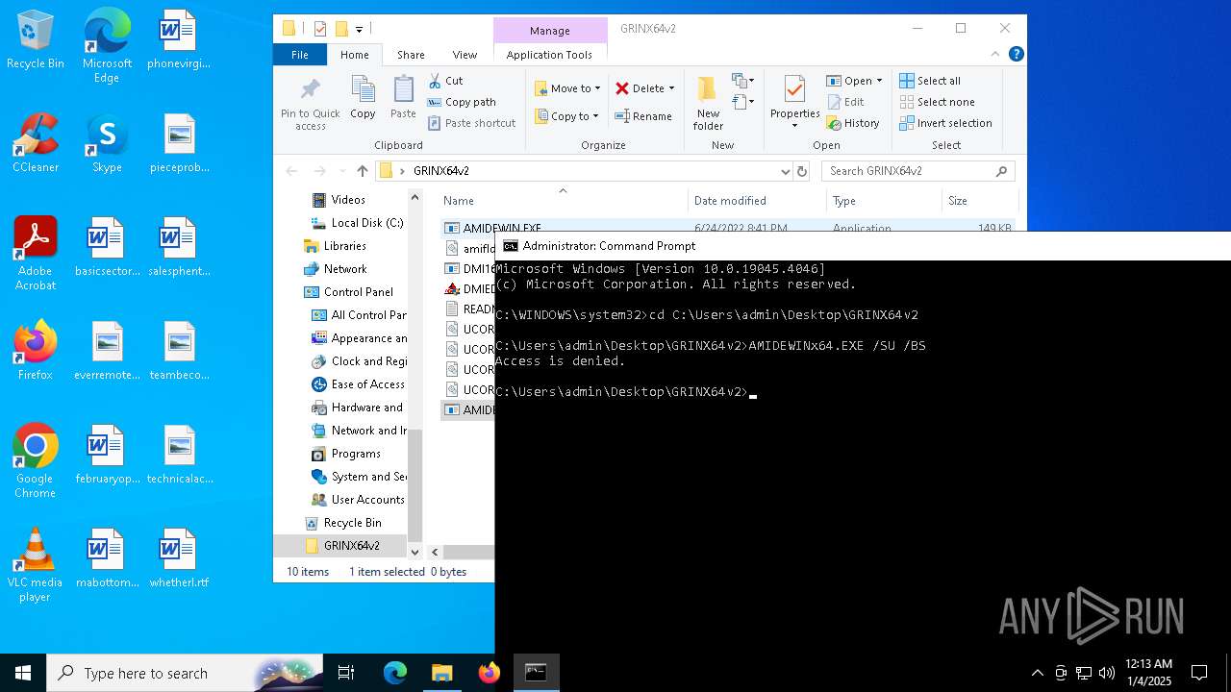
Task: Select Adobe Acrobat desktop icon
Action: [36, 254]
